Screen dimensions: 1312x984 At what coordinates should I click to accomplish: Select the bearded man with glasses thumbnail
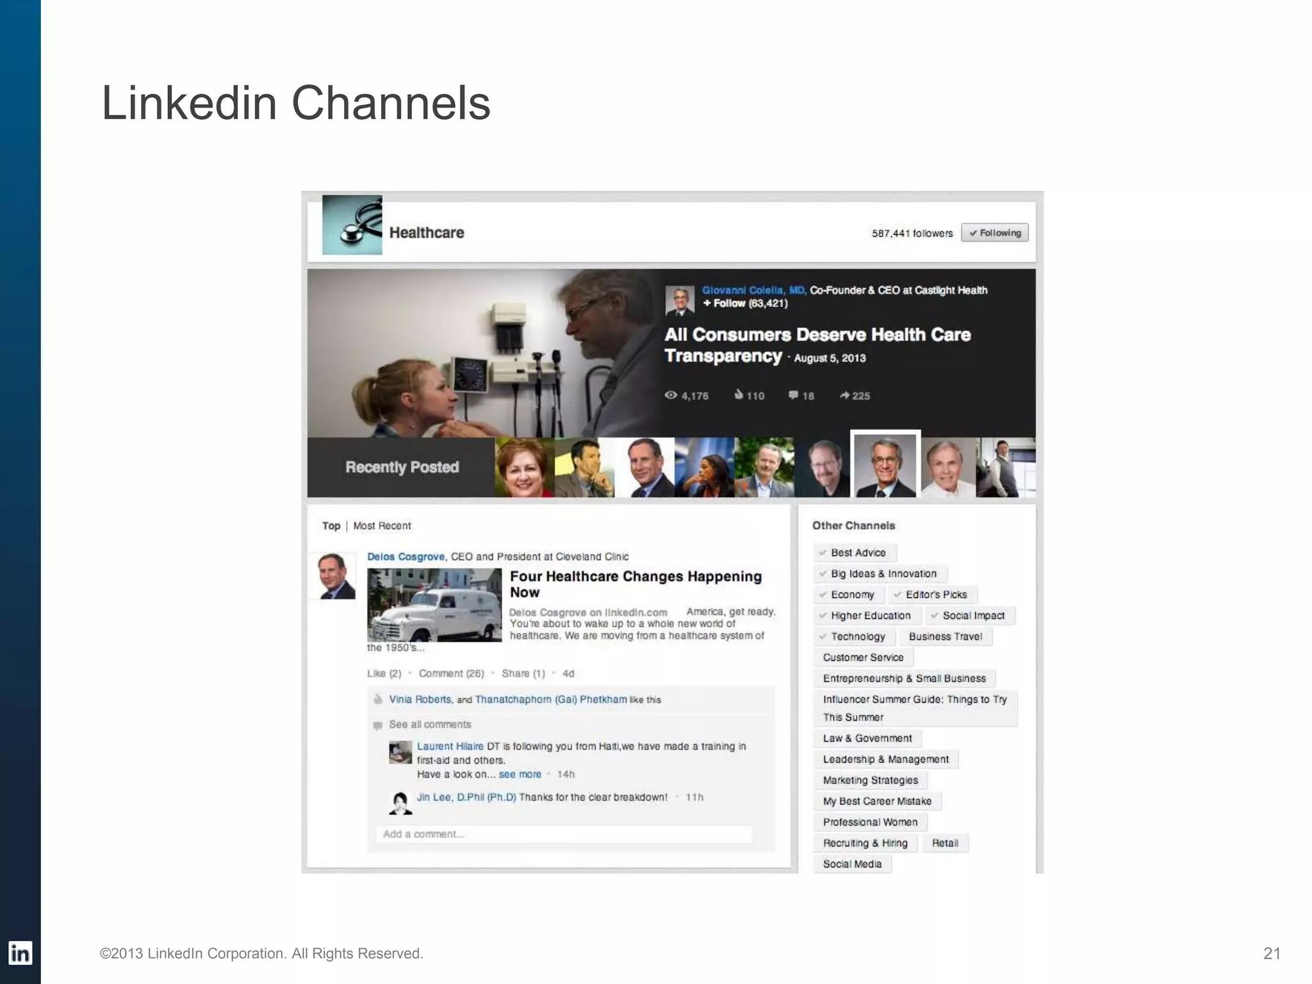pos(824,468)
